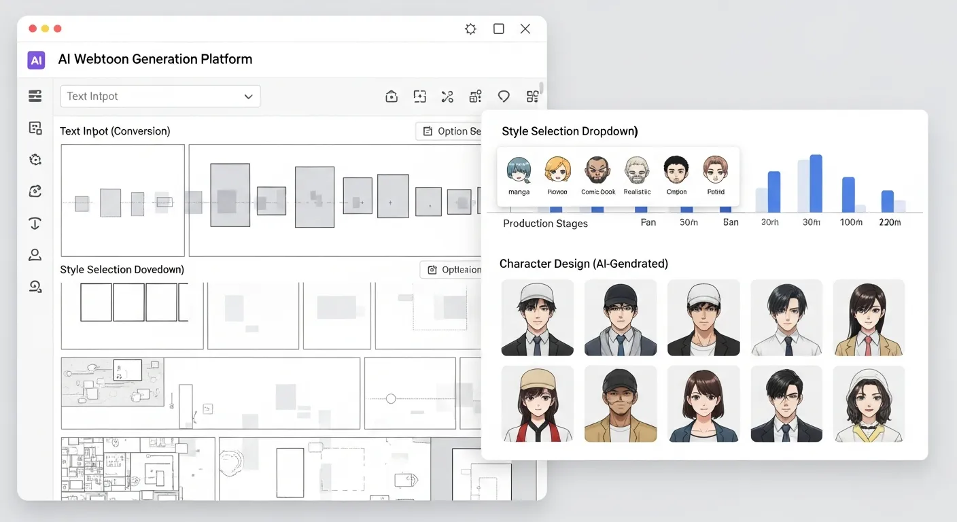Open the image panel icon in the sidebar
This screenshot has height=522, width=957.
(x=35, y=127)
